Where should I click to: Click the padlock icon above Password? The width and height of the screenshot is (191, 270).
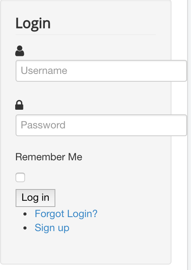[19, 105]
